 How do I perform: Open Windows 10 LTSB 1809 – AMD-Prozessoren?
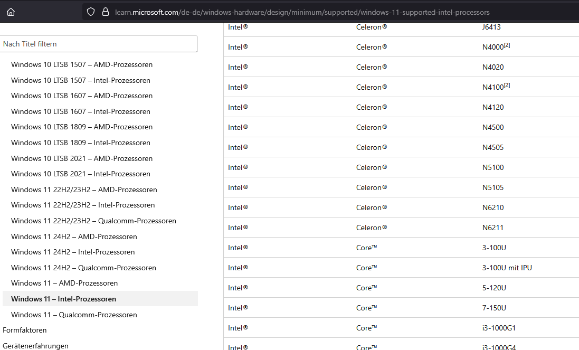tap(82, 127)
